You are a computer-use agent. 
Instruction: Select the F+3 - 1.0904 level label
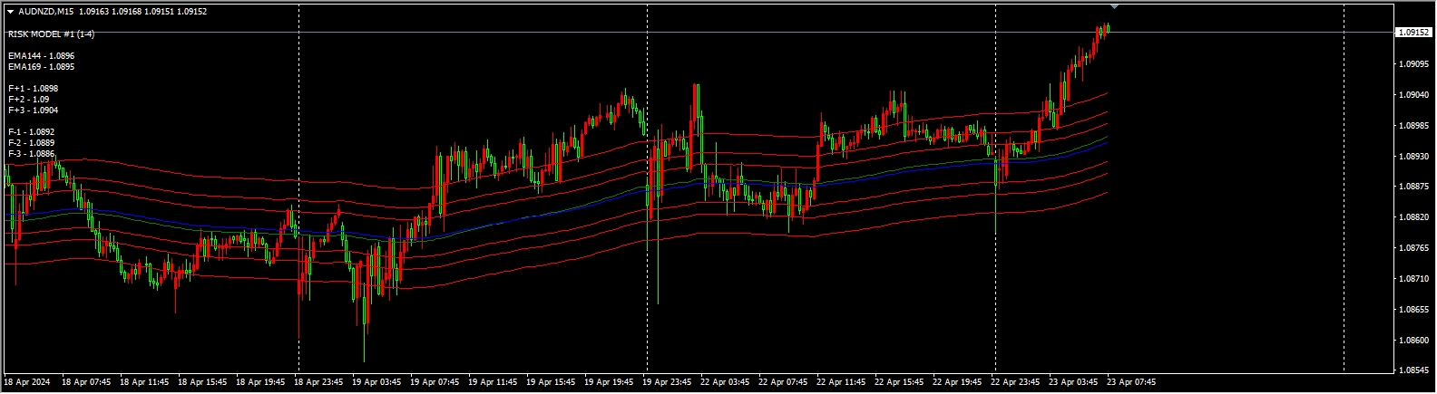tap(33, 111)
